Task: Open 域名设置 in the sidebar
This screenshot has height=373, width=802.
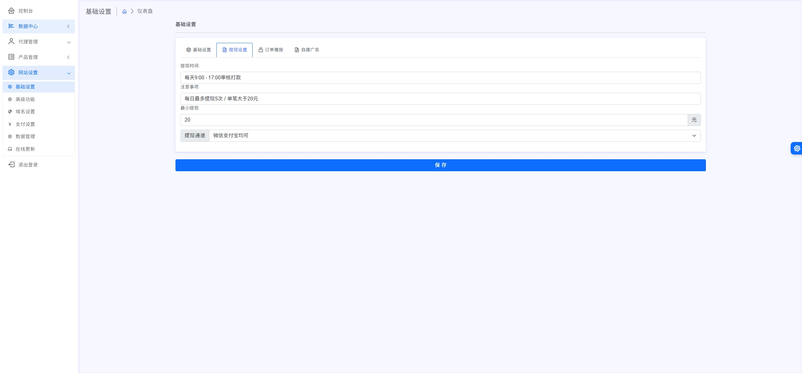Action: (x=25, y=112)
